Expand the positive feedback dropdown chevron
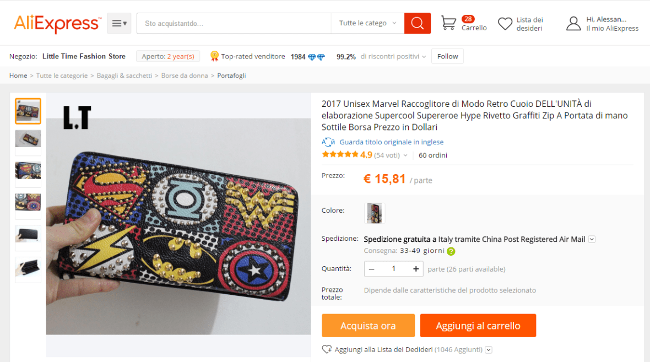This screenshot has height=362, width=650. pos(424,57)
